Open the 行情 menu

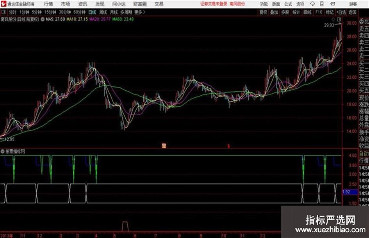[x=48, y=4]
